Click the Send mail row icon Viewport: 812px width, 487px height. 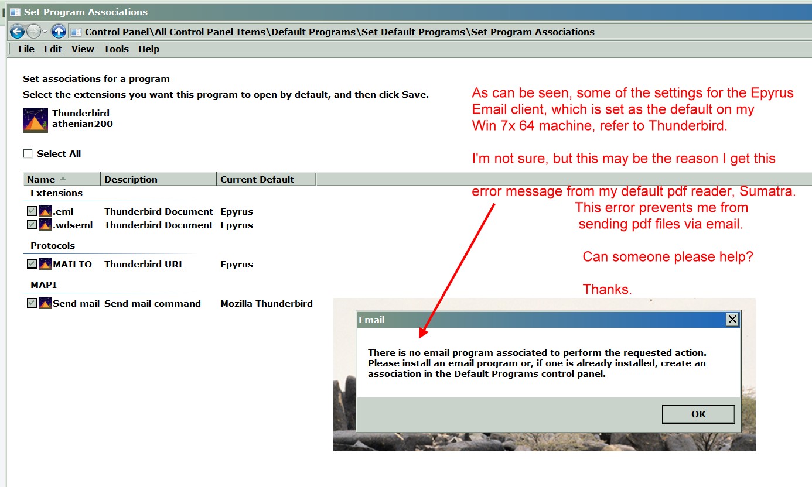pyautogui.click(x=45, y=303)
